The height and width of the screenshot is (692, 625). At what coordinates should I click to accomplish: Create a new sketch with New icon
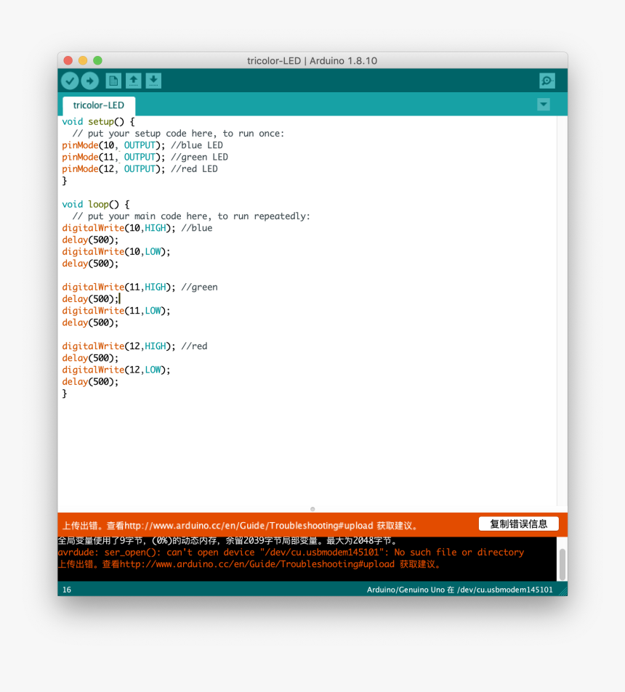113,81
